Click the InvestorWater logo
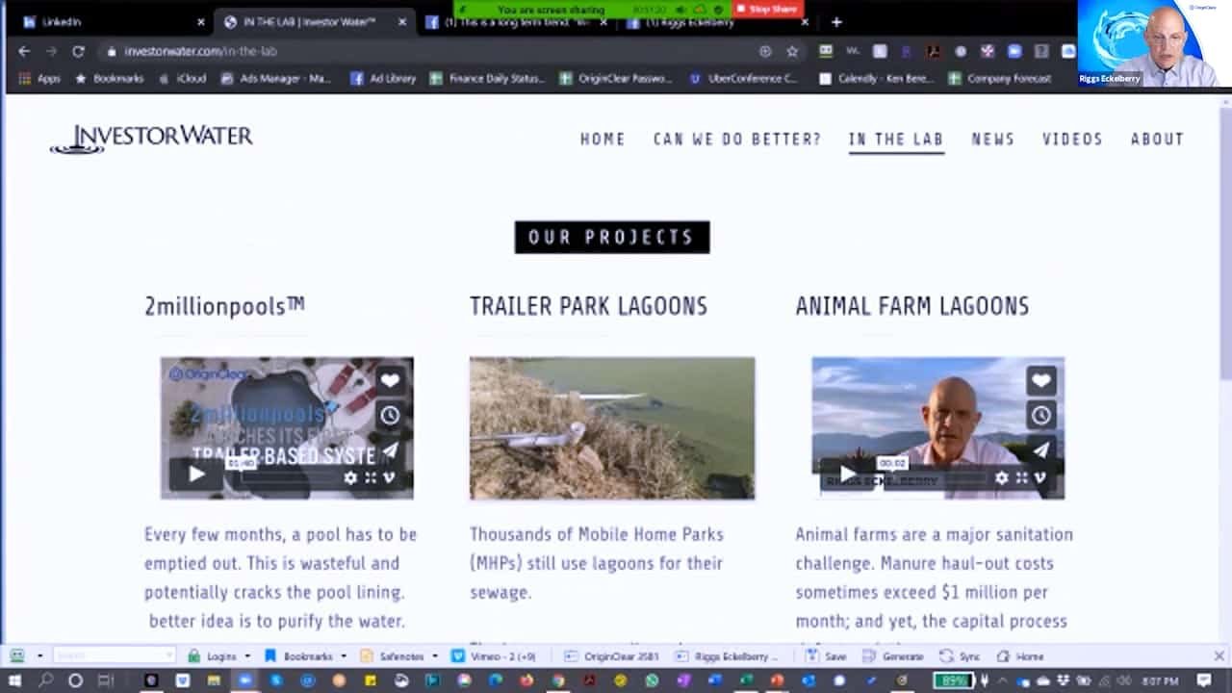The width and height of the screenshot is (1232, 693). click(x=151, y=139)
